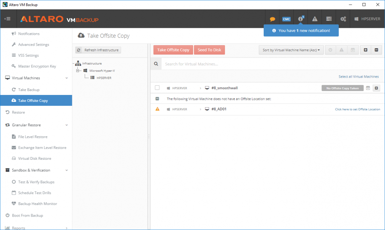Click the warning filter icon in toolbar
385x230 pixels.
click(x=341, y=50)
